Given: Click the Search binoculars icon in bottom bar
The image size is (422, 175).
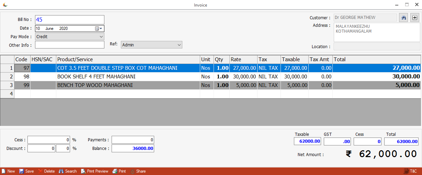Looking at the screenshot, I should [61, 171].
